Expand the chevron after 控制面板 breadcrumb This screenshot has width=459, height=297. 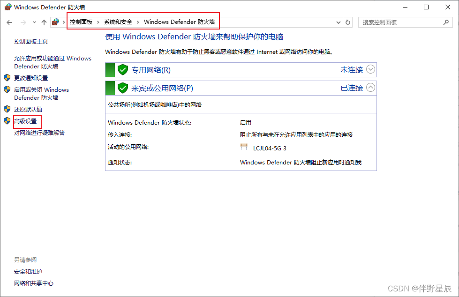(x=98, y=22)
